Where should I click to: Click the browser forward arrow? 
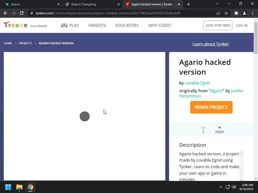click(x=14, y=13)
